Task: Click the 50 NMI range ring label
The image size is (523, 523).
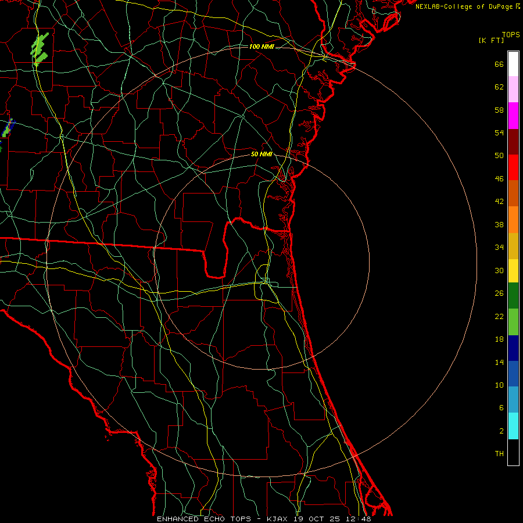Action: click(262, 154)
